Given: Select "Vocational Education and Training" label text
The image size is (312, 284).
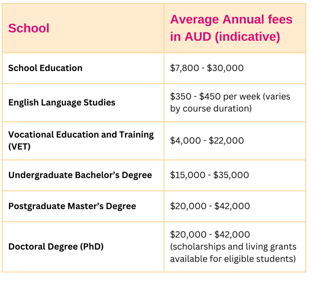Looking at the screenshot, I should point(81,135).
